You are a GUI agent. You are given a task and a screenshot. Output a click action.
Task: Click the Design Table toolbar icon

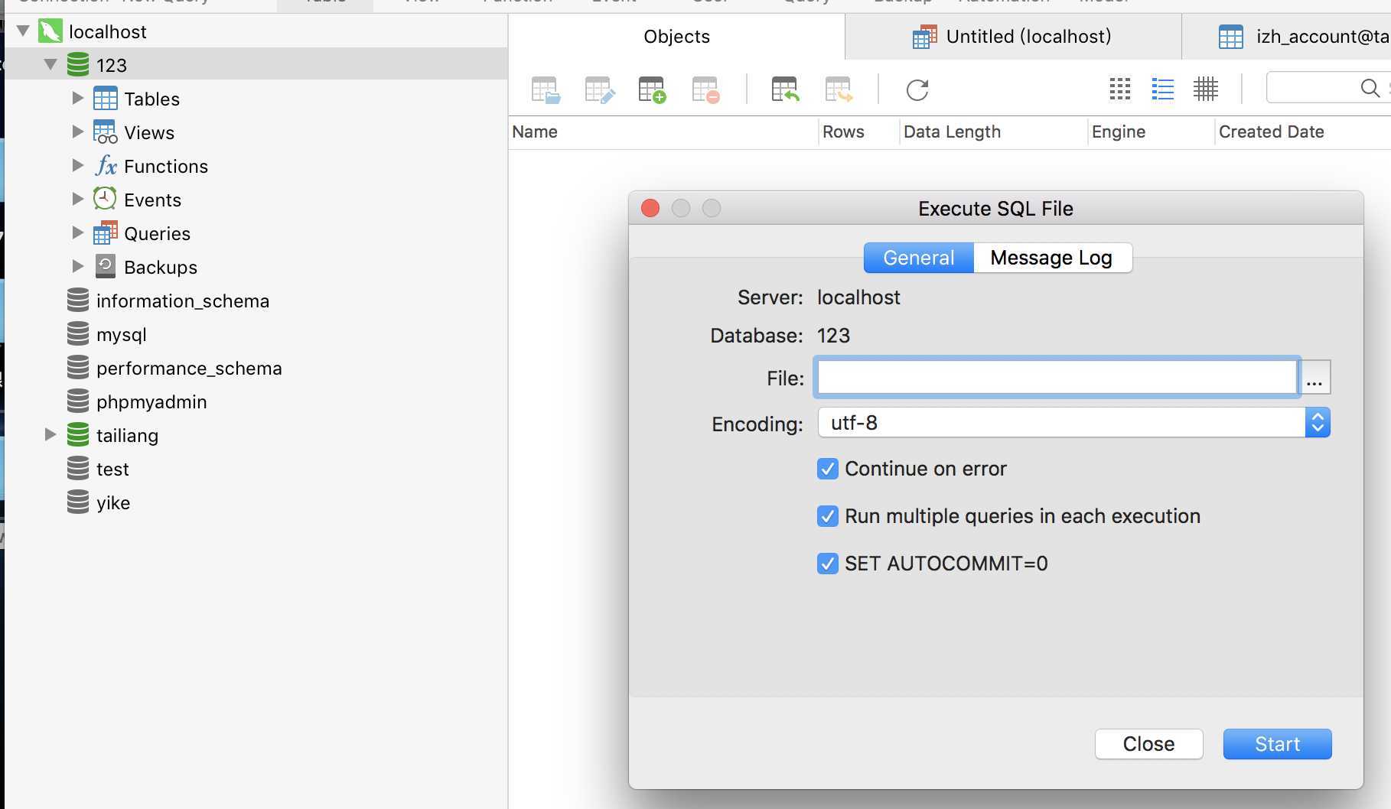pos(599,90)
